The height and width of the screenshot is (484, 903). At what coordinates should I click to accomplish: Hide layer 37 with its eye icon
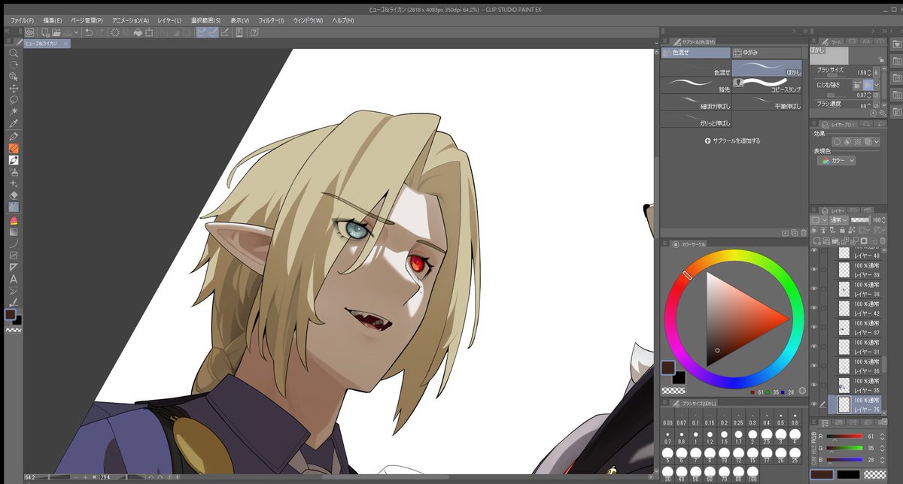(x=814, y=328)
